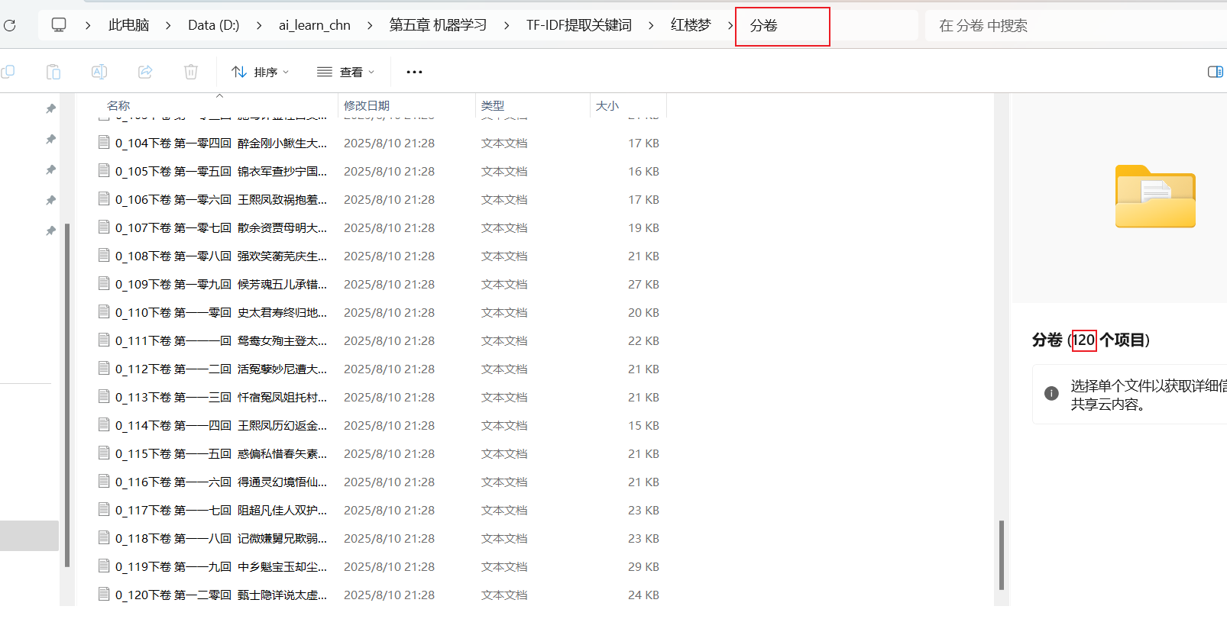Expand chevron before 此电脑 in breadcrumb
Viewport: 1227px width, 619px height.
[88, 25]
